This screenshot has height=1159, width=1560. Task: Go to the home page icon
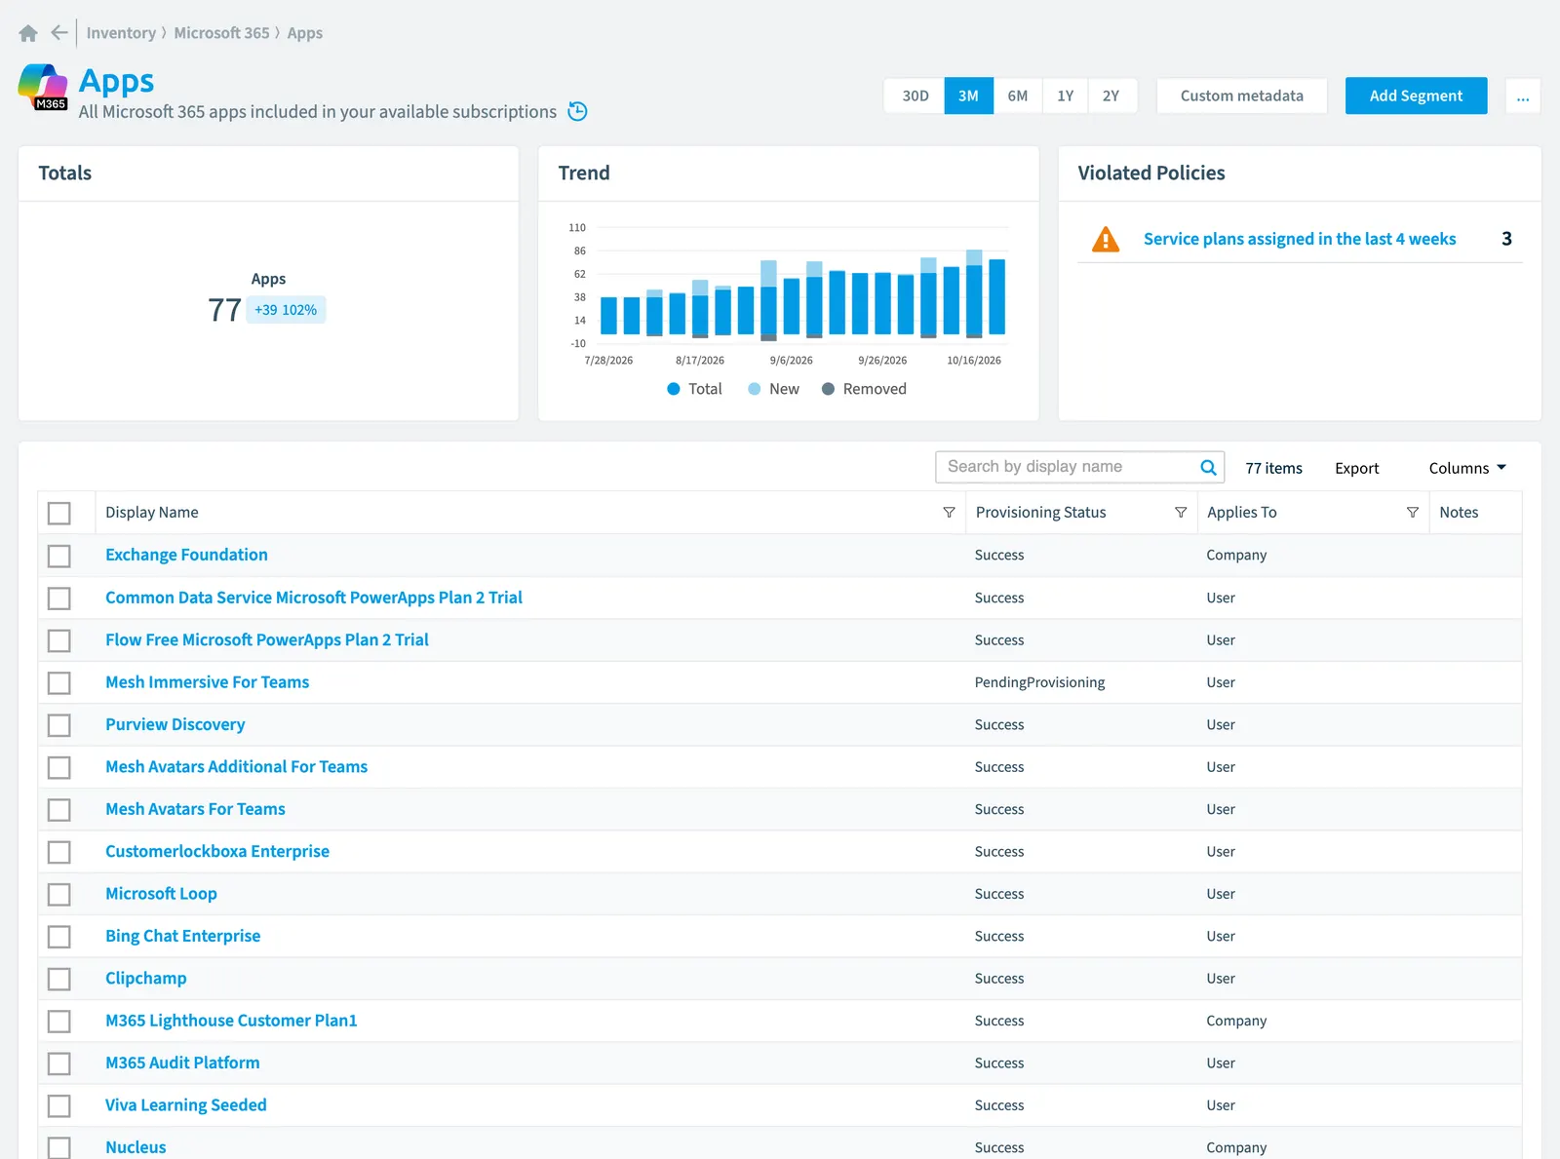(x=28, y=33)
